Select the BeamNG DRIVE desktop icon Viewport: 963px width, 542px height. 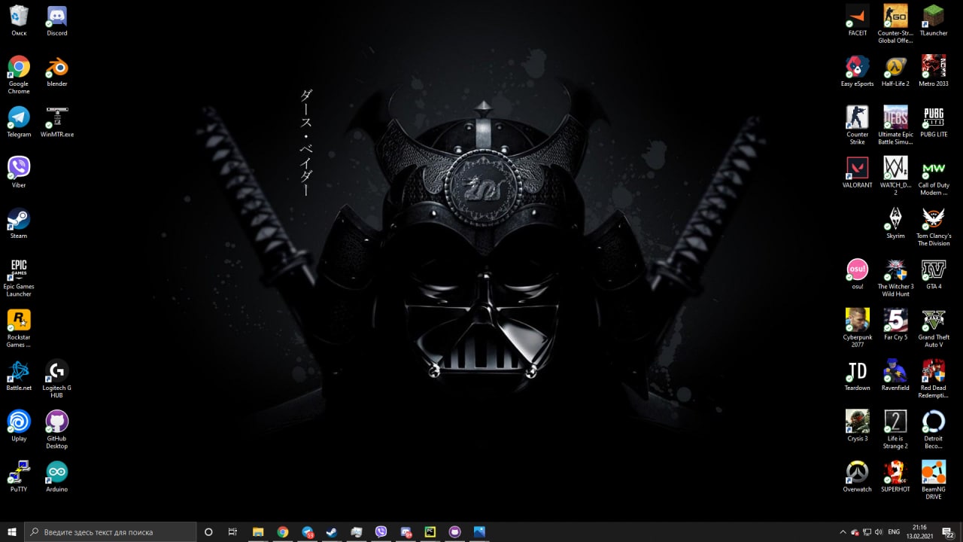pos(934,480)
